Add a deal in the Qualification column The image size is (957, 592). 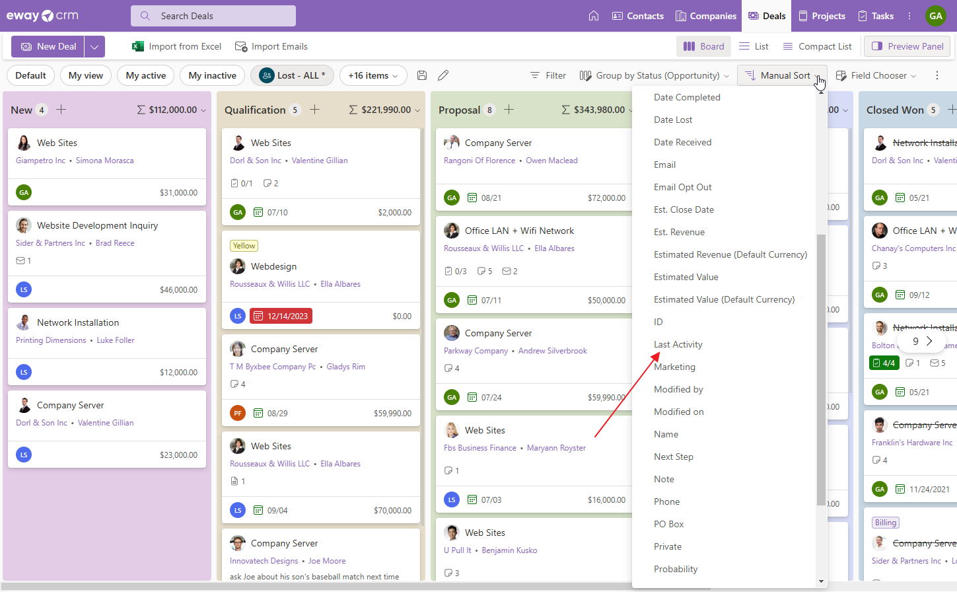coord(314,110)
